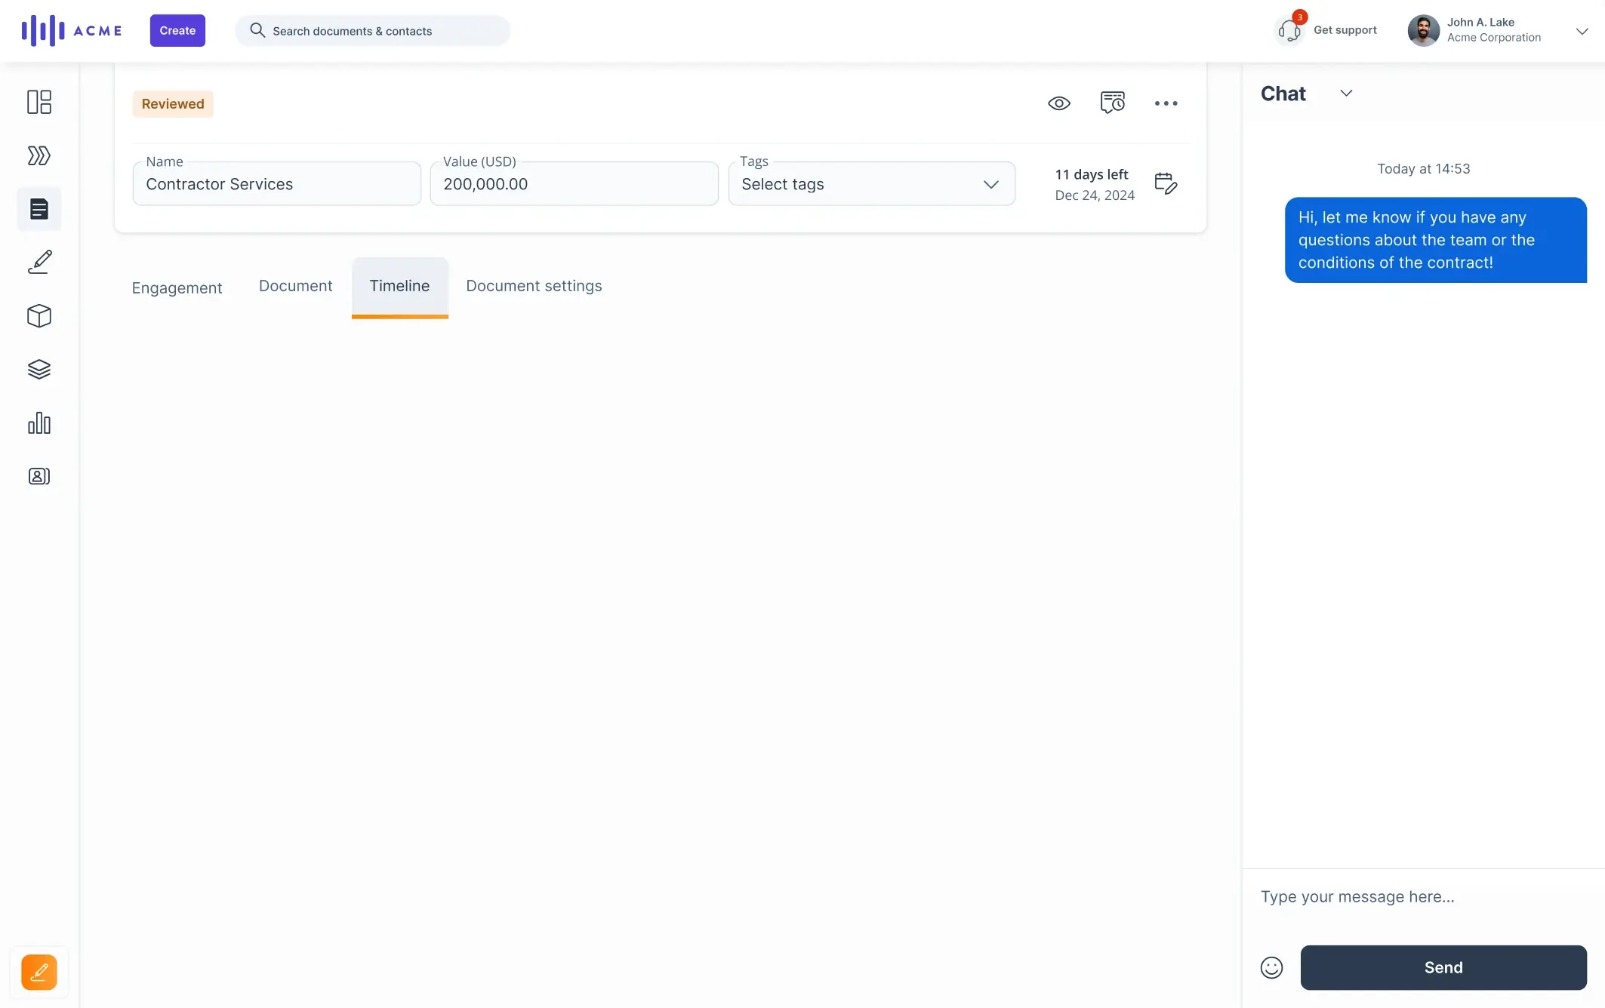Select the contacts/address book icon in sidebar
The image size is (1605, 1008).
click(39, 476)
